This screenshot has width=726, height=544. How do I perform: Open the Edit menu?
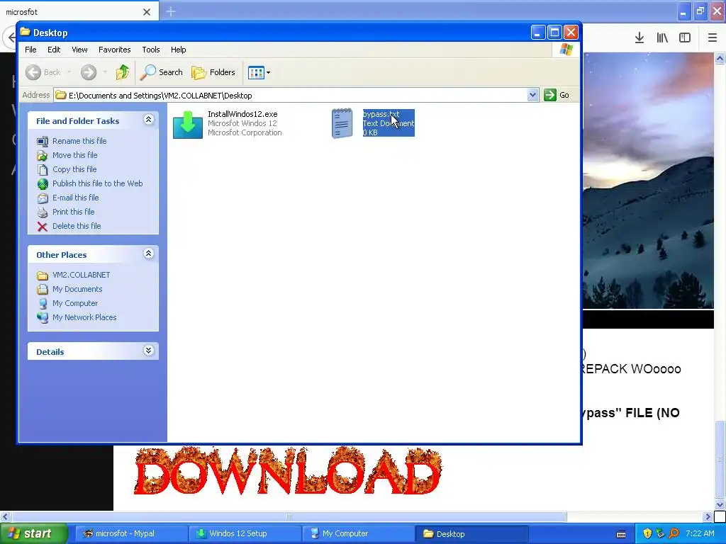coord(54,50)
